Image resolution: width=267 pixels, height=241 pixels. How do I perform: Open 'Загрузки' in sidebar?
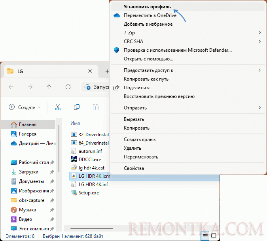coord(28,172)
